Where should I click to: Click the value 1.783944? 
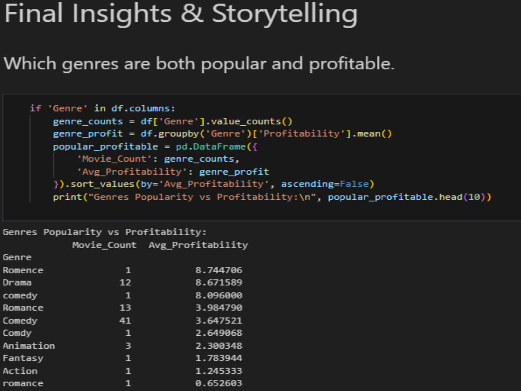pos(219,358)
